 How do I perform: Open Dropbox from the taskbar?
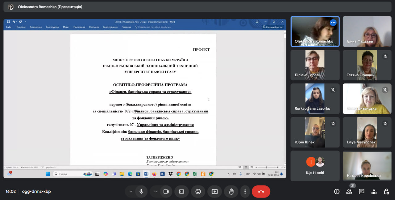point(170,174)
